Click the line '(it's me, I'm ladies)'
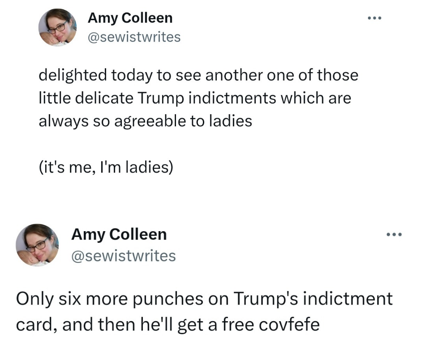The image size is (421, 353). 106,167
